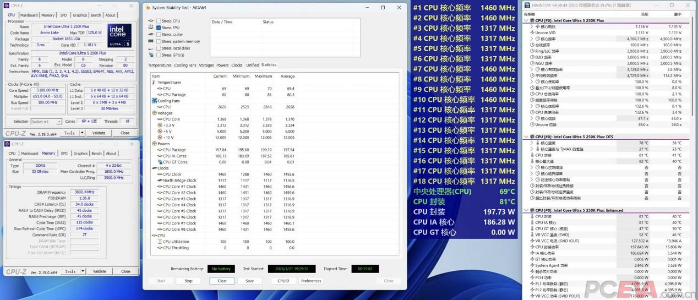Click the Clocks group icon in the statistics list
The height and width of the screenshot is (300, 698).
coord(154,168)
